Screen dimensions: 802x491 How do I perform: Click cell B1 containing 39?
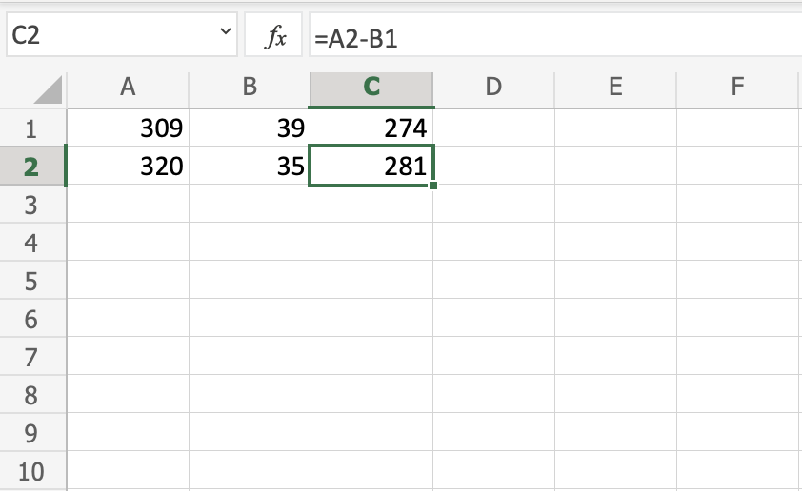coord(250,128)
